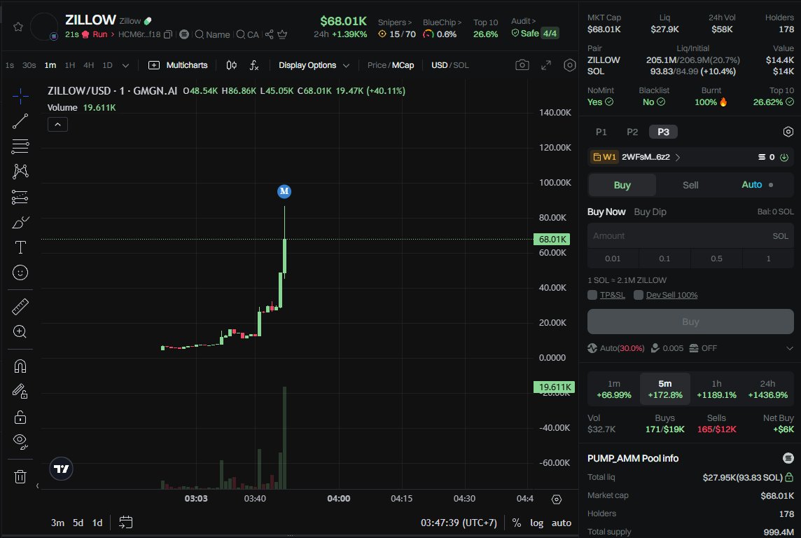Switch to Buy Dip mode

click(x=650, y=212)
